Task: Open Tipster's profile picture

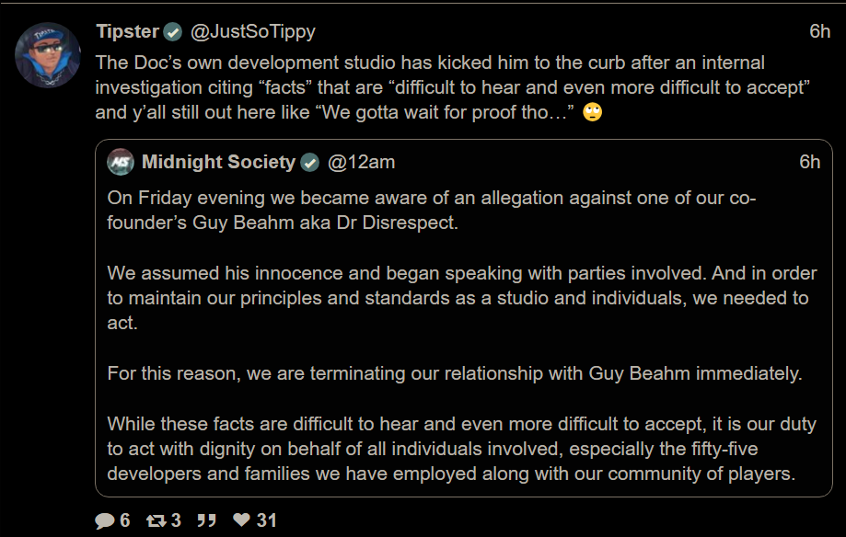Action: tap(46, 55)
